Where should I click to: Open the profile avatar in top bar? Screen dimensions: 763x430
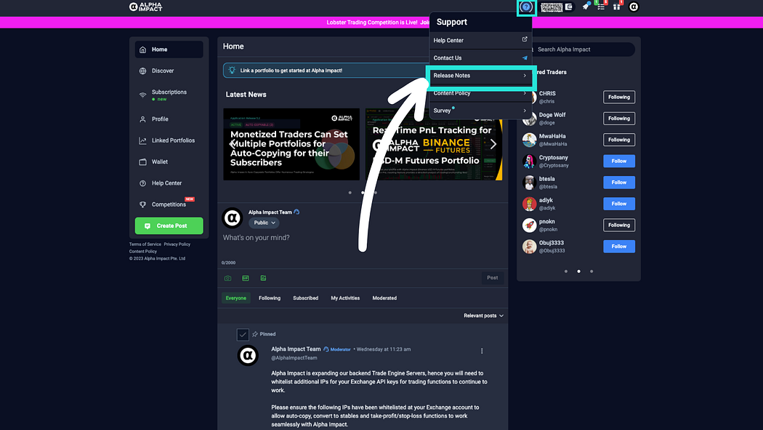(x=634, y=7)
